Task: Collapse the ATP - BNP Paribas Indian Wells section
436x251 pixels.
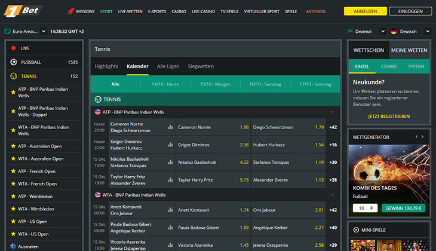Action: tap(333, 112)
